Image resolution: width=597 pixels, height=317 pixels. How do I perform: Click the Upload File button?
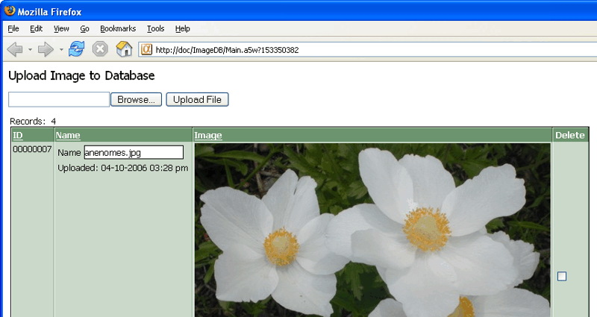click(x=197, y=100)
